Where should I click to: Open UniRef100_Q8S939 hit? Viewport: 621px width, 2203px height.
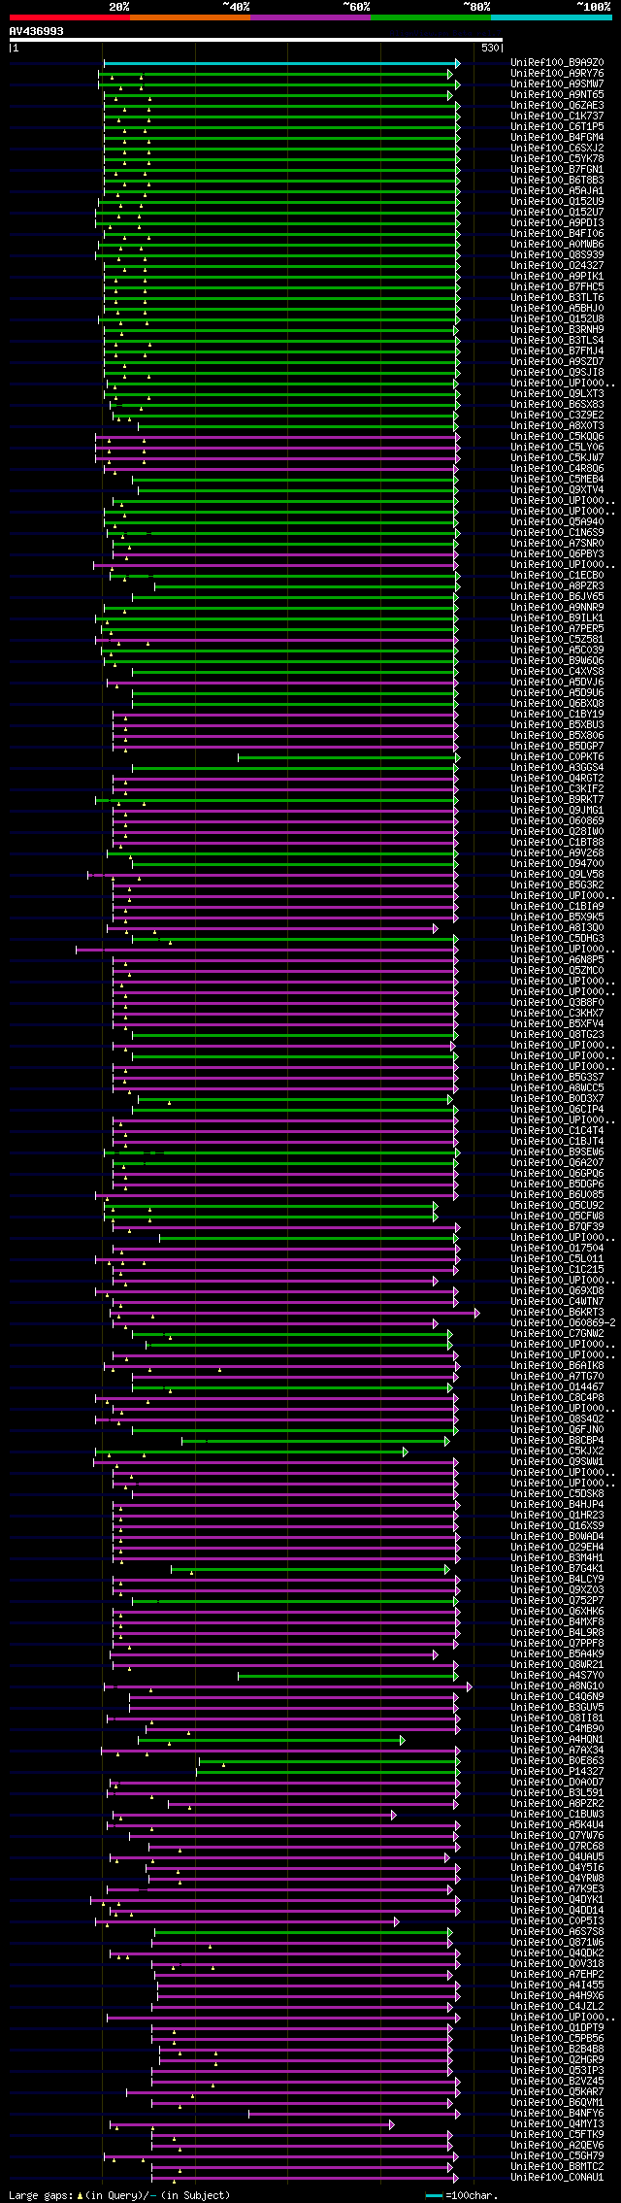(x=557, y=255)
